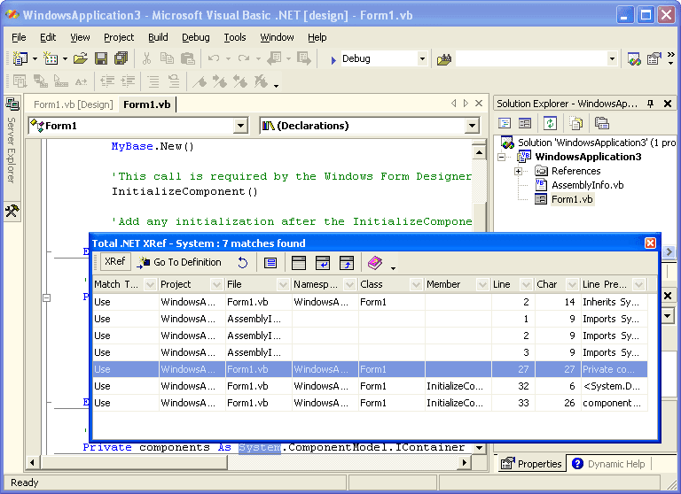
Task: Open the Form1 class name dropdown
Action: (240, 127)
